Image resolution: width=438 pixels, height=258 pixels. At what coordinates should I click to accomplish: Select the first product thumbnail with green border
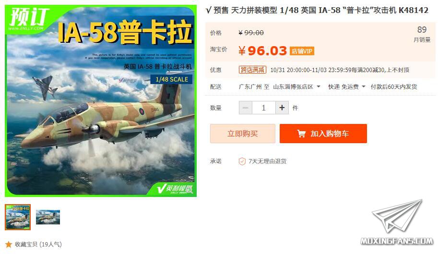18,217
